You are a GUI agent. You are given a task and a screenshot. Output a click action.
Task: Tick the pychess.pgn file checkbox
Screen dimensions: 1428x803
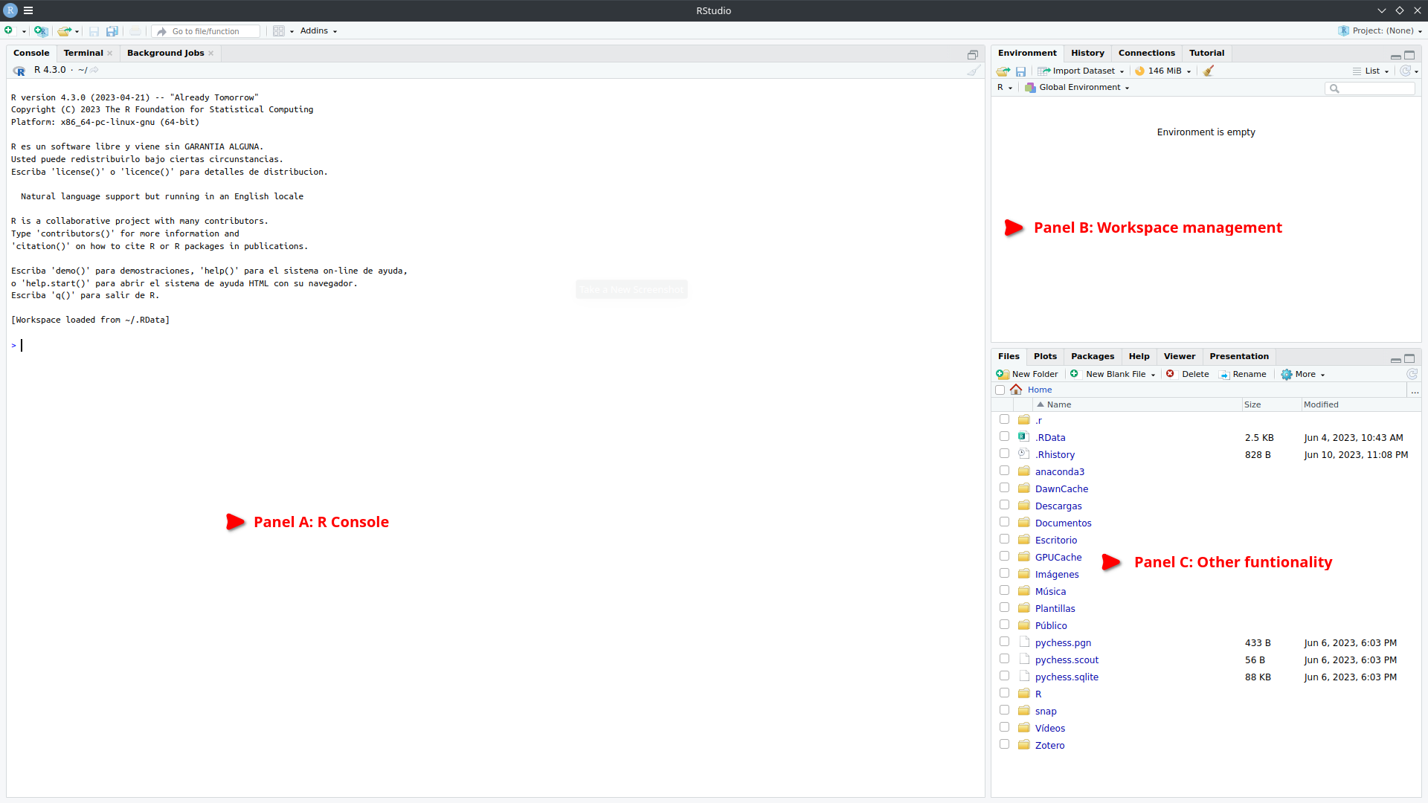point(1004,642)
